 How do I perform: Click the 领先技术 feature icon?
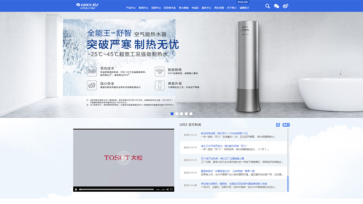click(92, 72)
